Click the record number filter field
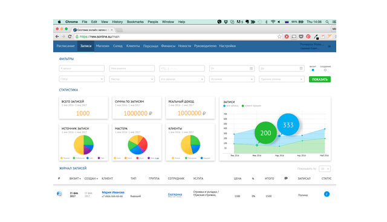This screenshot has width=387, height=222. (82, 68)
